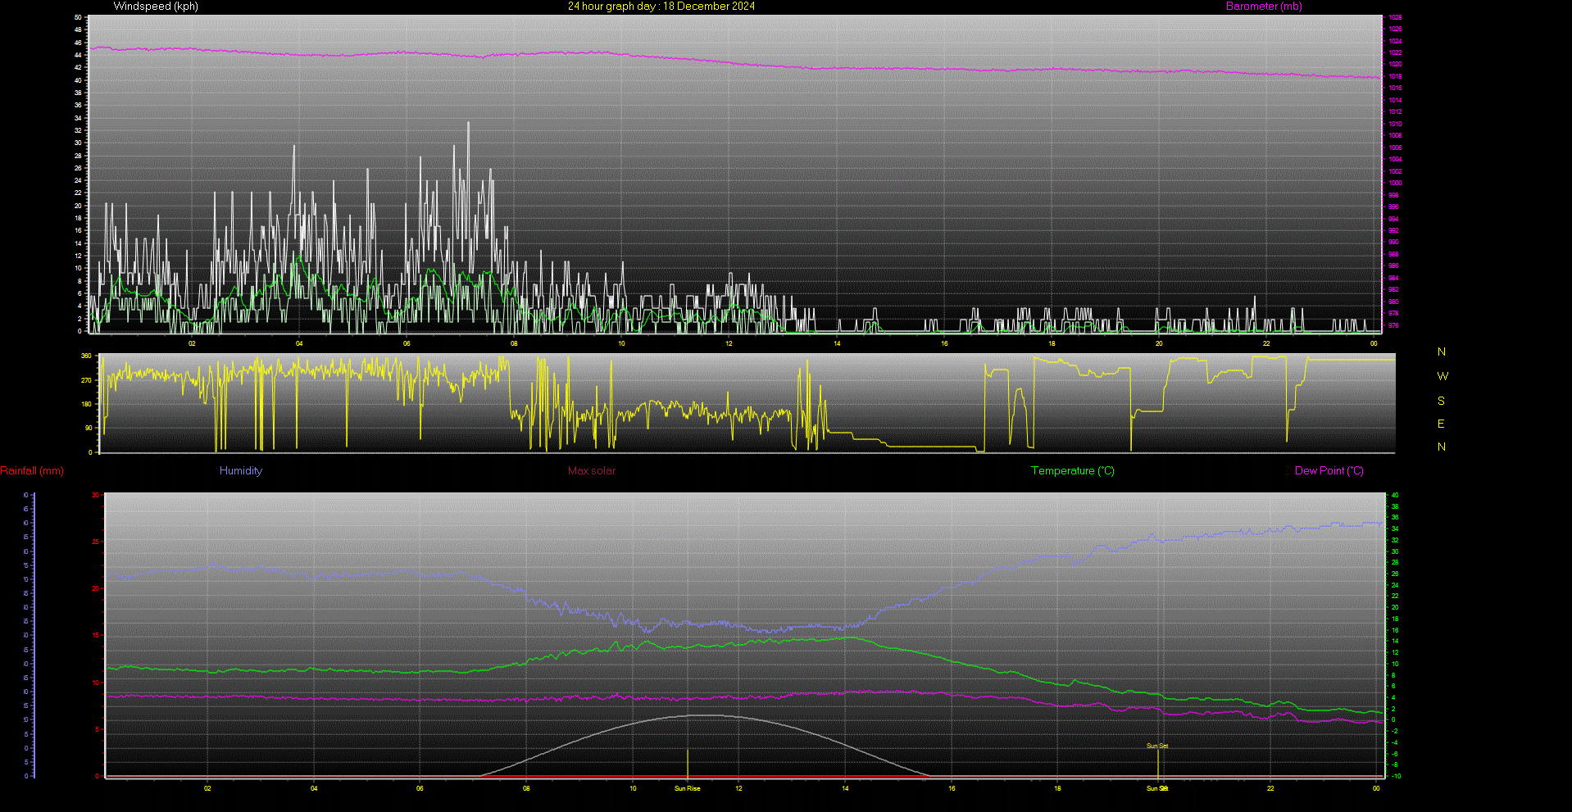1572x812 pixels.
Task: Click the '16' hour label under the temperature graph
Action: point(952,789)
